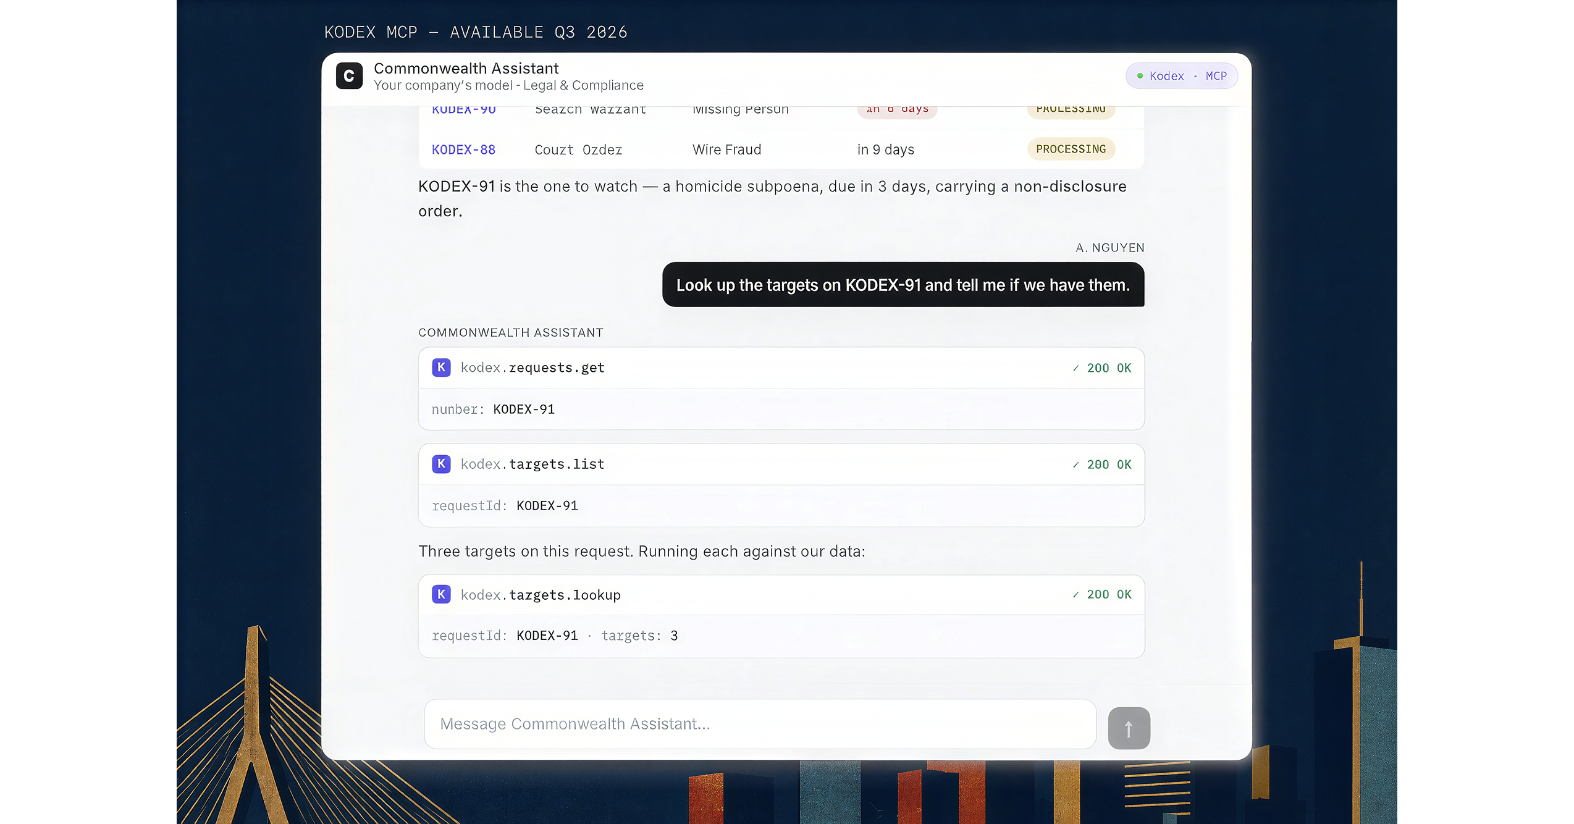Click 'requestId: KODEX-91' under targets.list
The height and width of the screenshot is (824, 1574).
coord(505,506)
